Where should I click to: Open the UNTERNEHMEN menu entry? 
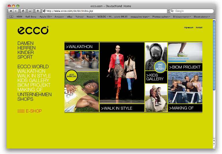pyautogui.click(x=34, y=94)
